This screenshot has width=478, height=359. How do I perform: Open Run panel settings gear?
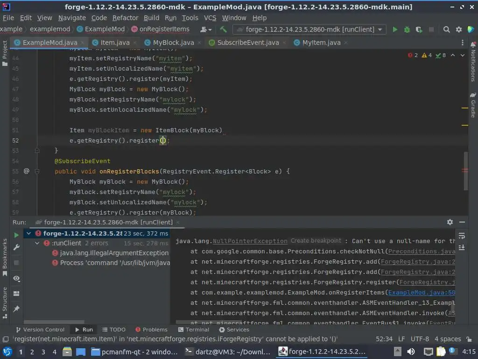coord(450,222)
